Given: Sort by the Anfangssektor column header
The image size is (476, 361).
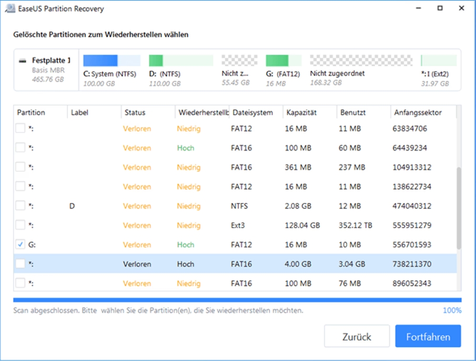Looking at the screenshot, I should (418, 113).
